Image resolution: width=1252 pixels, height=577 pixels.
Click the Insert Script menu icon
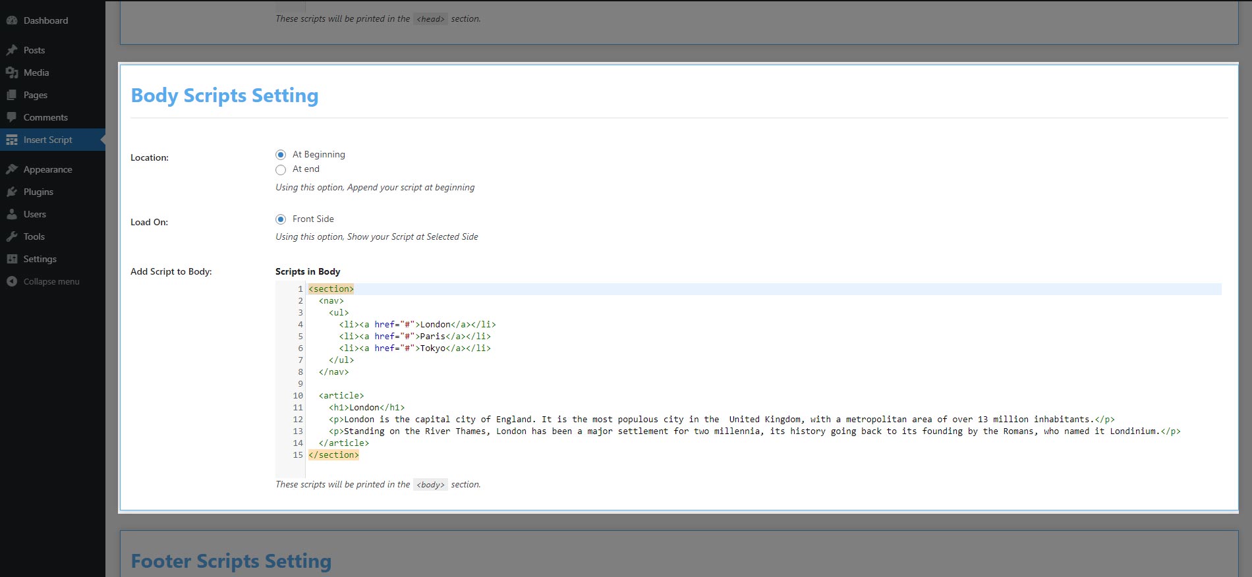pyautogui.click(x=12, y=140)
